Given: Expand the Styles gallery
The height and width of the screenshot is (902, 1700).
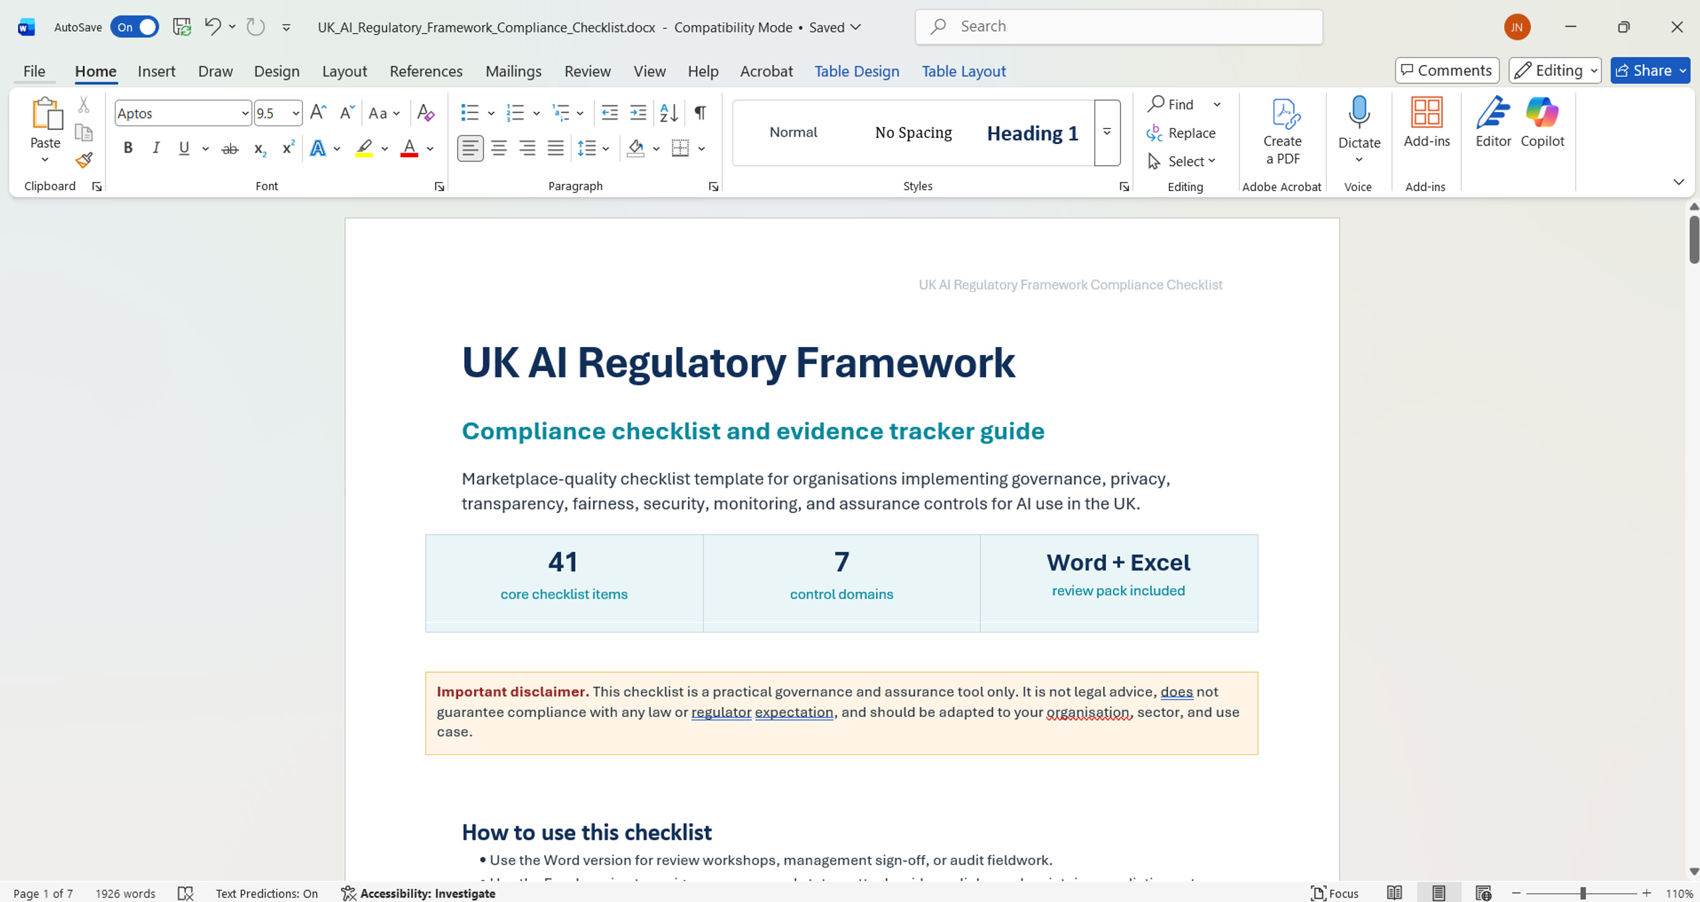Looking at the screenshot, I should pyautogui.click(x=1107, y=132).
